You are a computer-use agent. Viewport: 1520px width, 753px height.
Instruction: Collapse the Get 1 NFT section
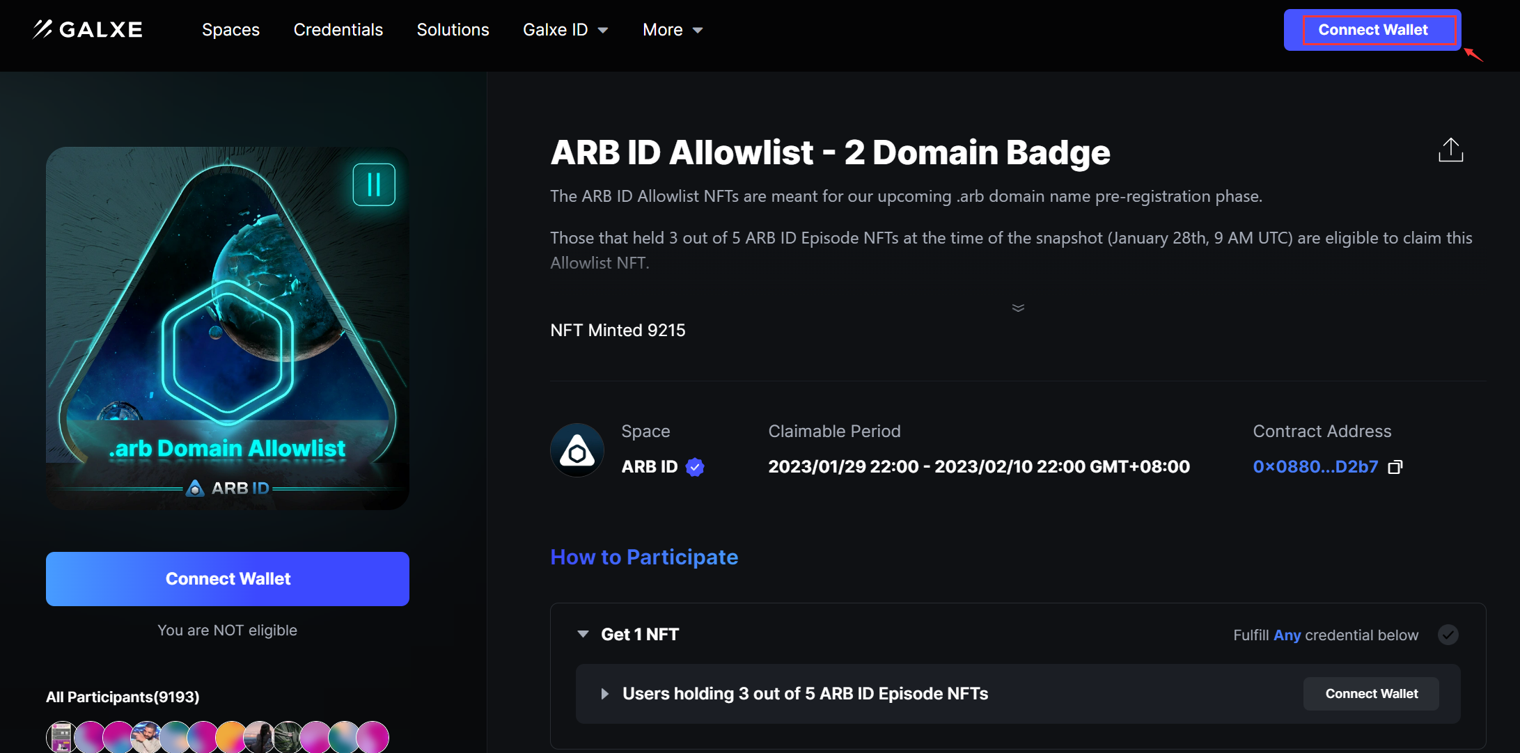coord(583,634)
